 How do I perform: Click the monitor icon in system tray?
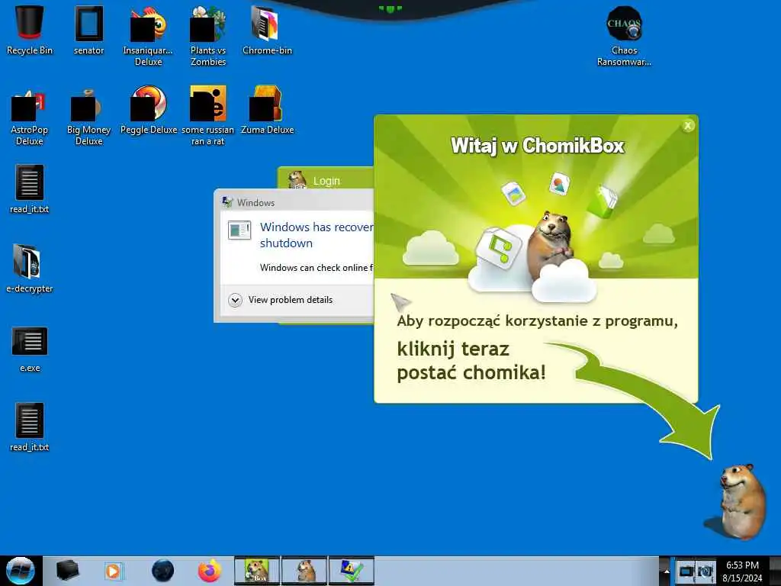[687, 571]
